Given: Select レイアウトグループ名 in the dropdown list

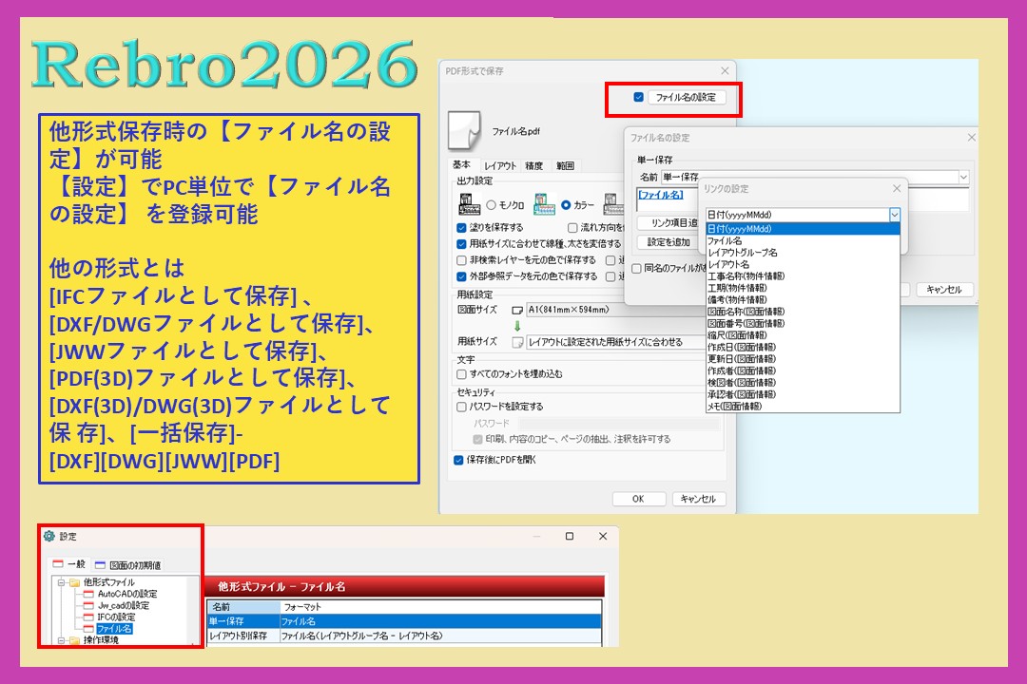Looking at the screenshot, I should [x=803, y=253].
